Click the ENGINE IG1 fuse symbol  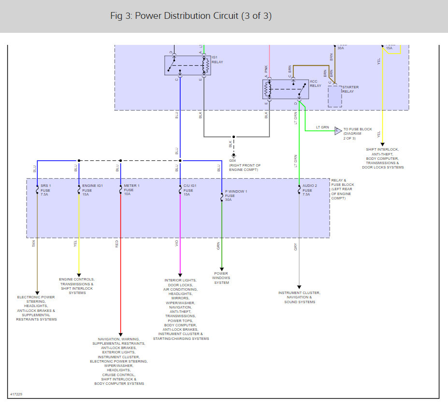[x=79, y=190]
